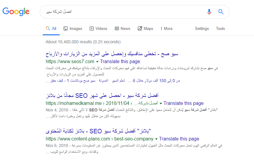
Task: Click Translate this page for seos7.com
Action: (x=120, y=61)
